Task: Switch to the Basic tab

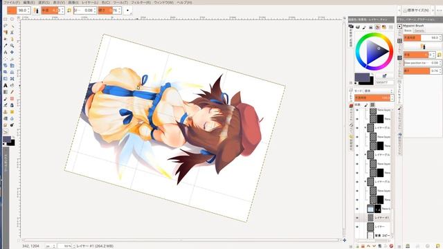Action: coord(408,30)
